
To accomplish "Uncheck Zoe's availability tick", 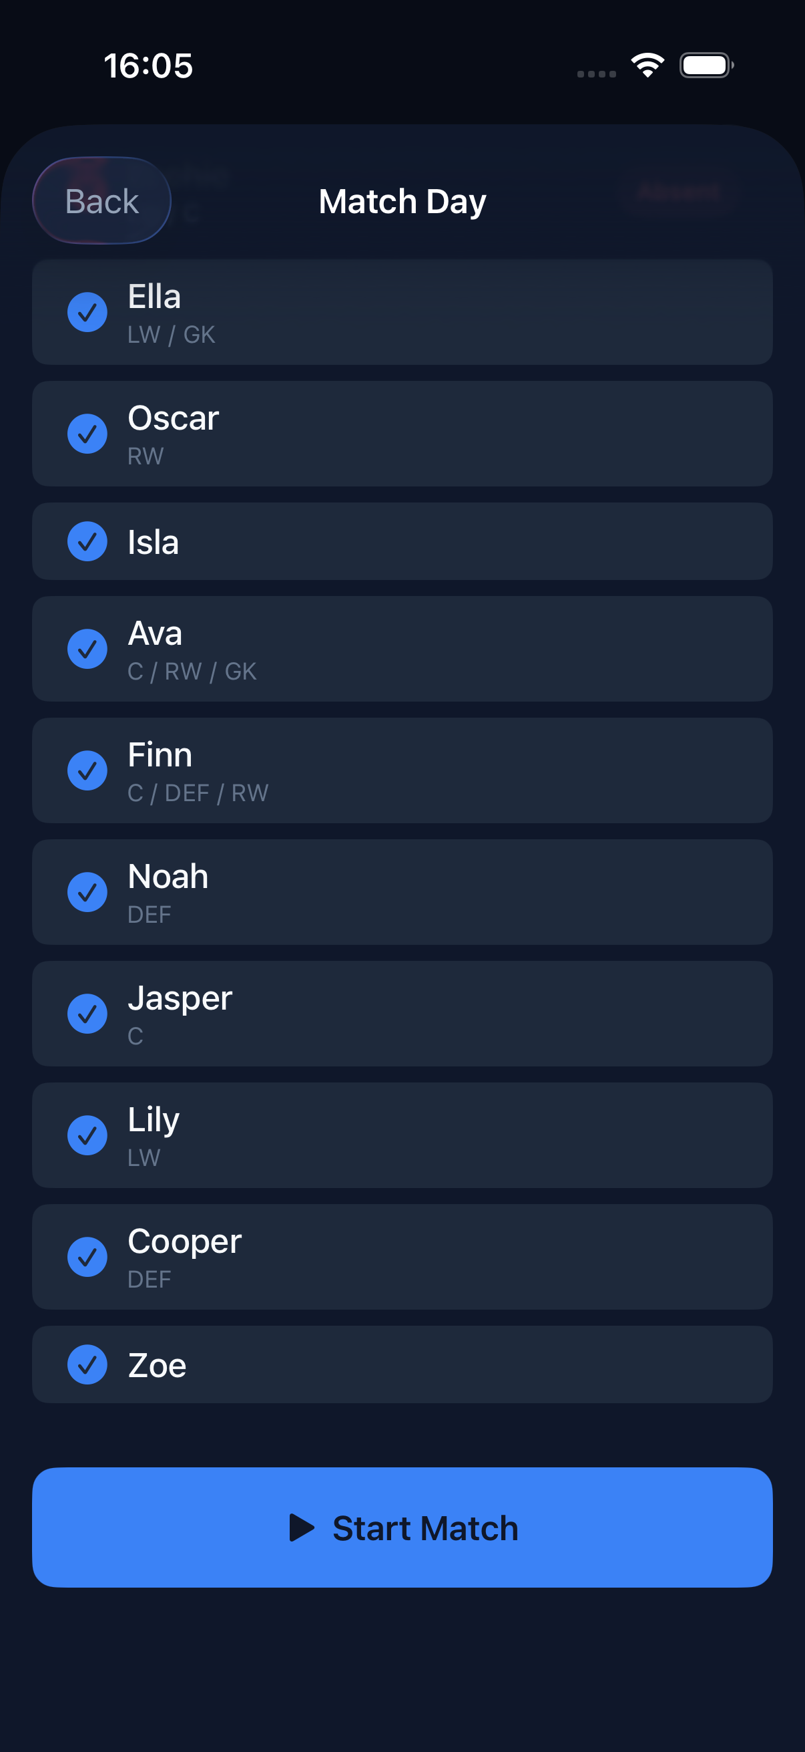I will [x=87, y=1364].
